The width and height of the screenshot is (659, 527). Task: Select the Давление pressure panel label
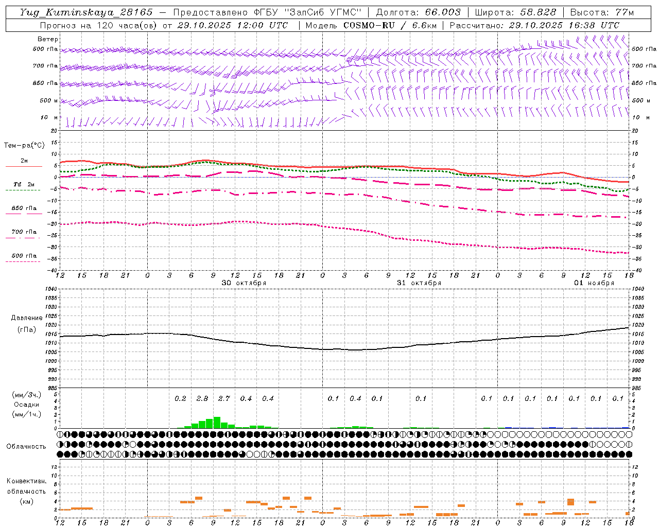27,318
